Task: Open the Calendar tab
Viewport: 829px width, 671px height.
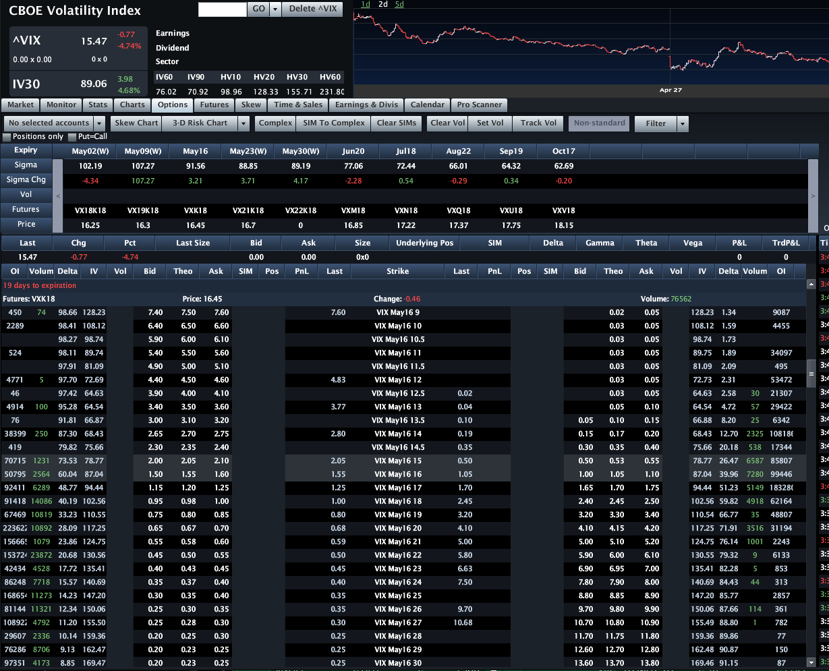Action: click(428, 105)
